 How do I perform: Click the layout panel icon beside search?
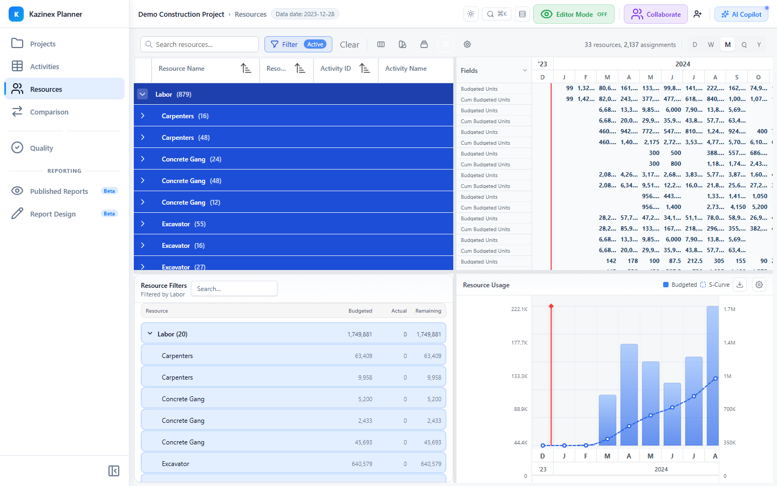coord(522,14)
